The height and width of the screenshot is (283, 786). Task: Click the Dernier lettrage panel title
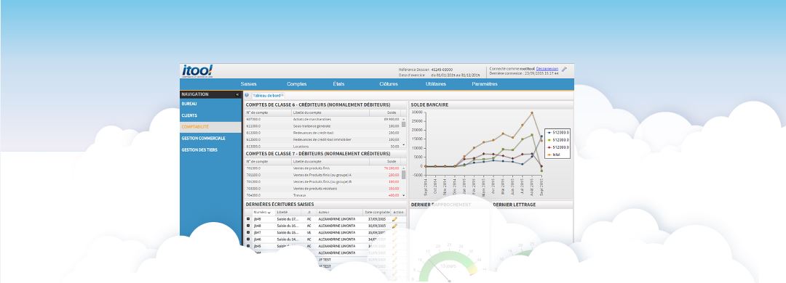[x=515, y=205]
